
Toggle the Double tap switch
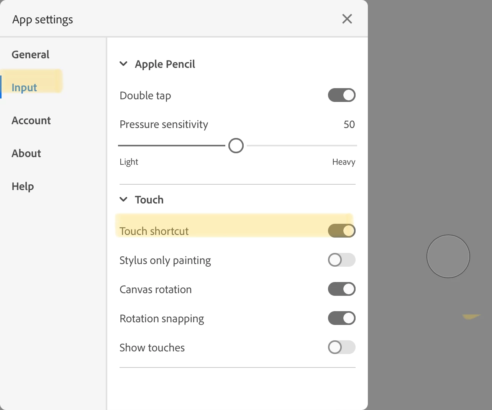tap(342, 95)
